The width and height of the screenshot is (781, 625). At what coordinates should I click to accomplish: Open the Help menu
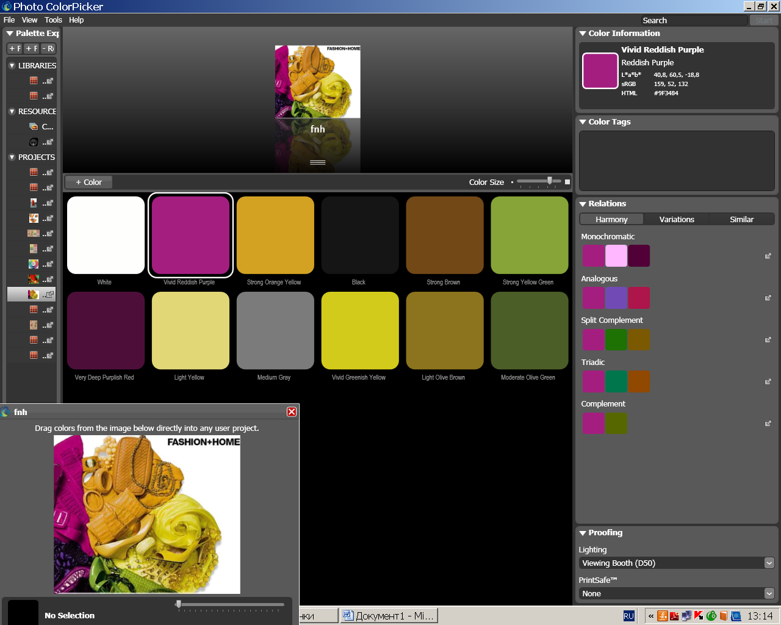tap(76, 20)
